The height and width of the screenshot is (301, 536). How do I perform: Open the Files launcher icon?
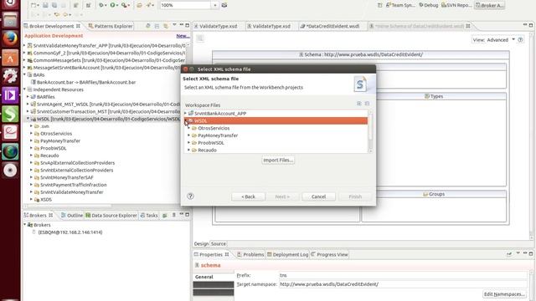coord(10,20)
